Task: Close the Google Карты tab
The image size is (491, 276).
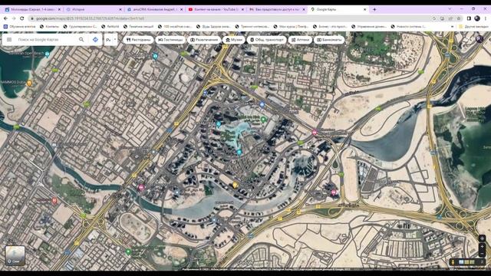Action: tap(364, 10)
